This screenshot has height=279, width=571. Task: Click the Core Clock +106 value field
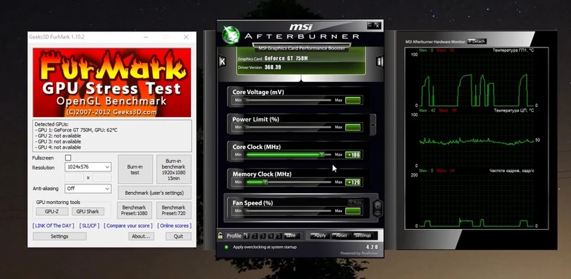[x=353, y=155]
